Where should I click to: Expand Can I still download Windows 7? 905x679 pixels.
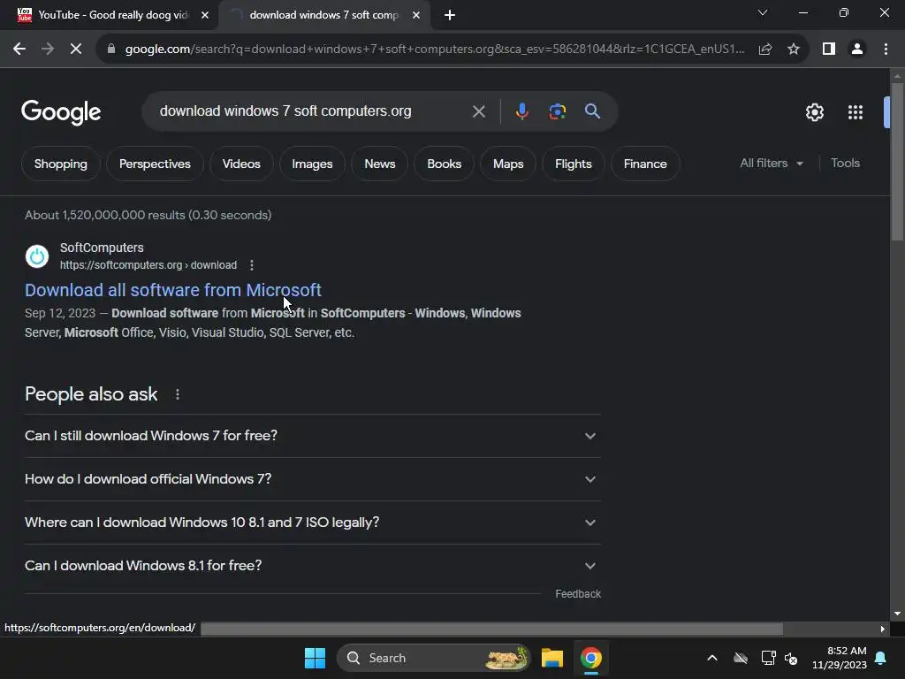[312, 436]
